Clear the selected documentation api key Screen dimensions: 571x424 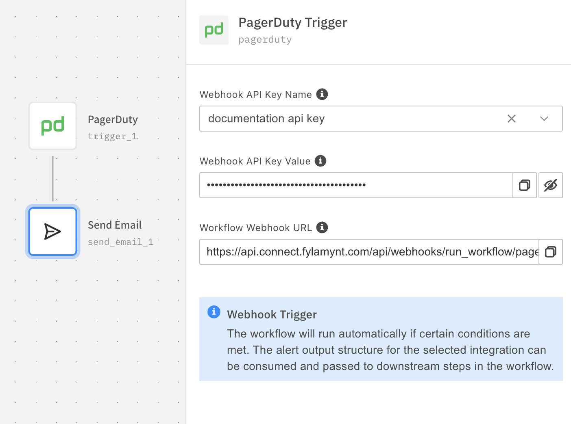[512, 119]
